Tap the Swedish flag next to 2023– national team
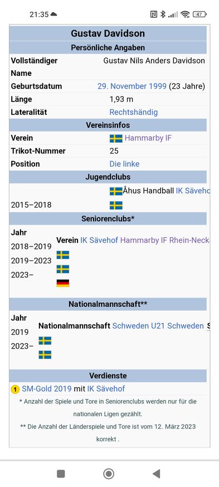219x487 pixels. pyautogui.click(x=45, y=355)
